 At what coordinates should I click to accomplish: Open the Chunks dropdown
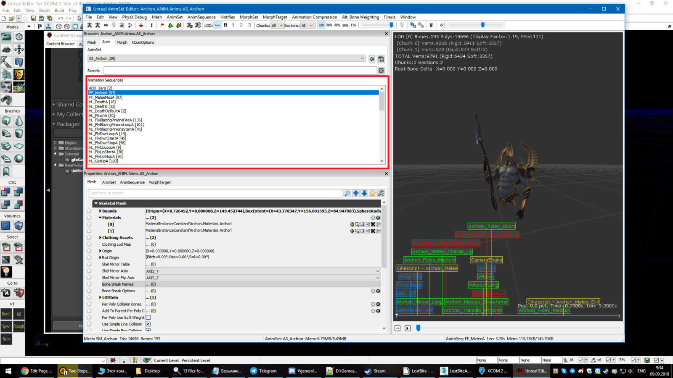[x=277, y=26]
